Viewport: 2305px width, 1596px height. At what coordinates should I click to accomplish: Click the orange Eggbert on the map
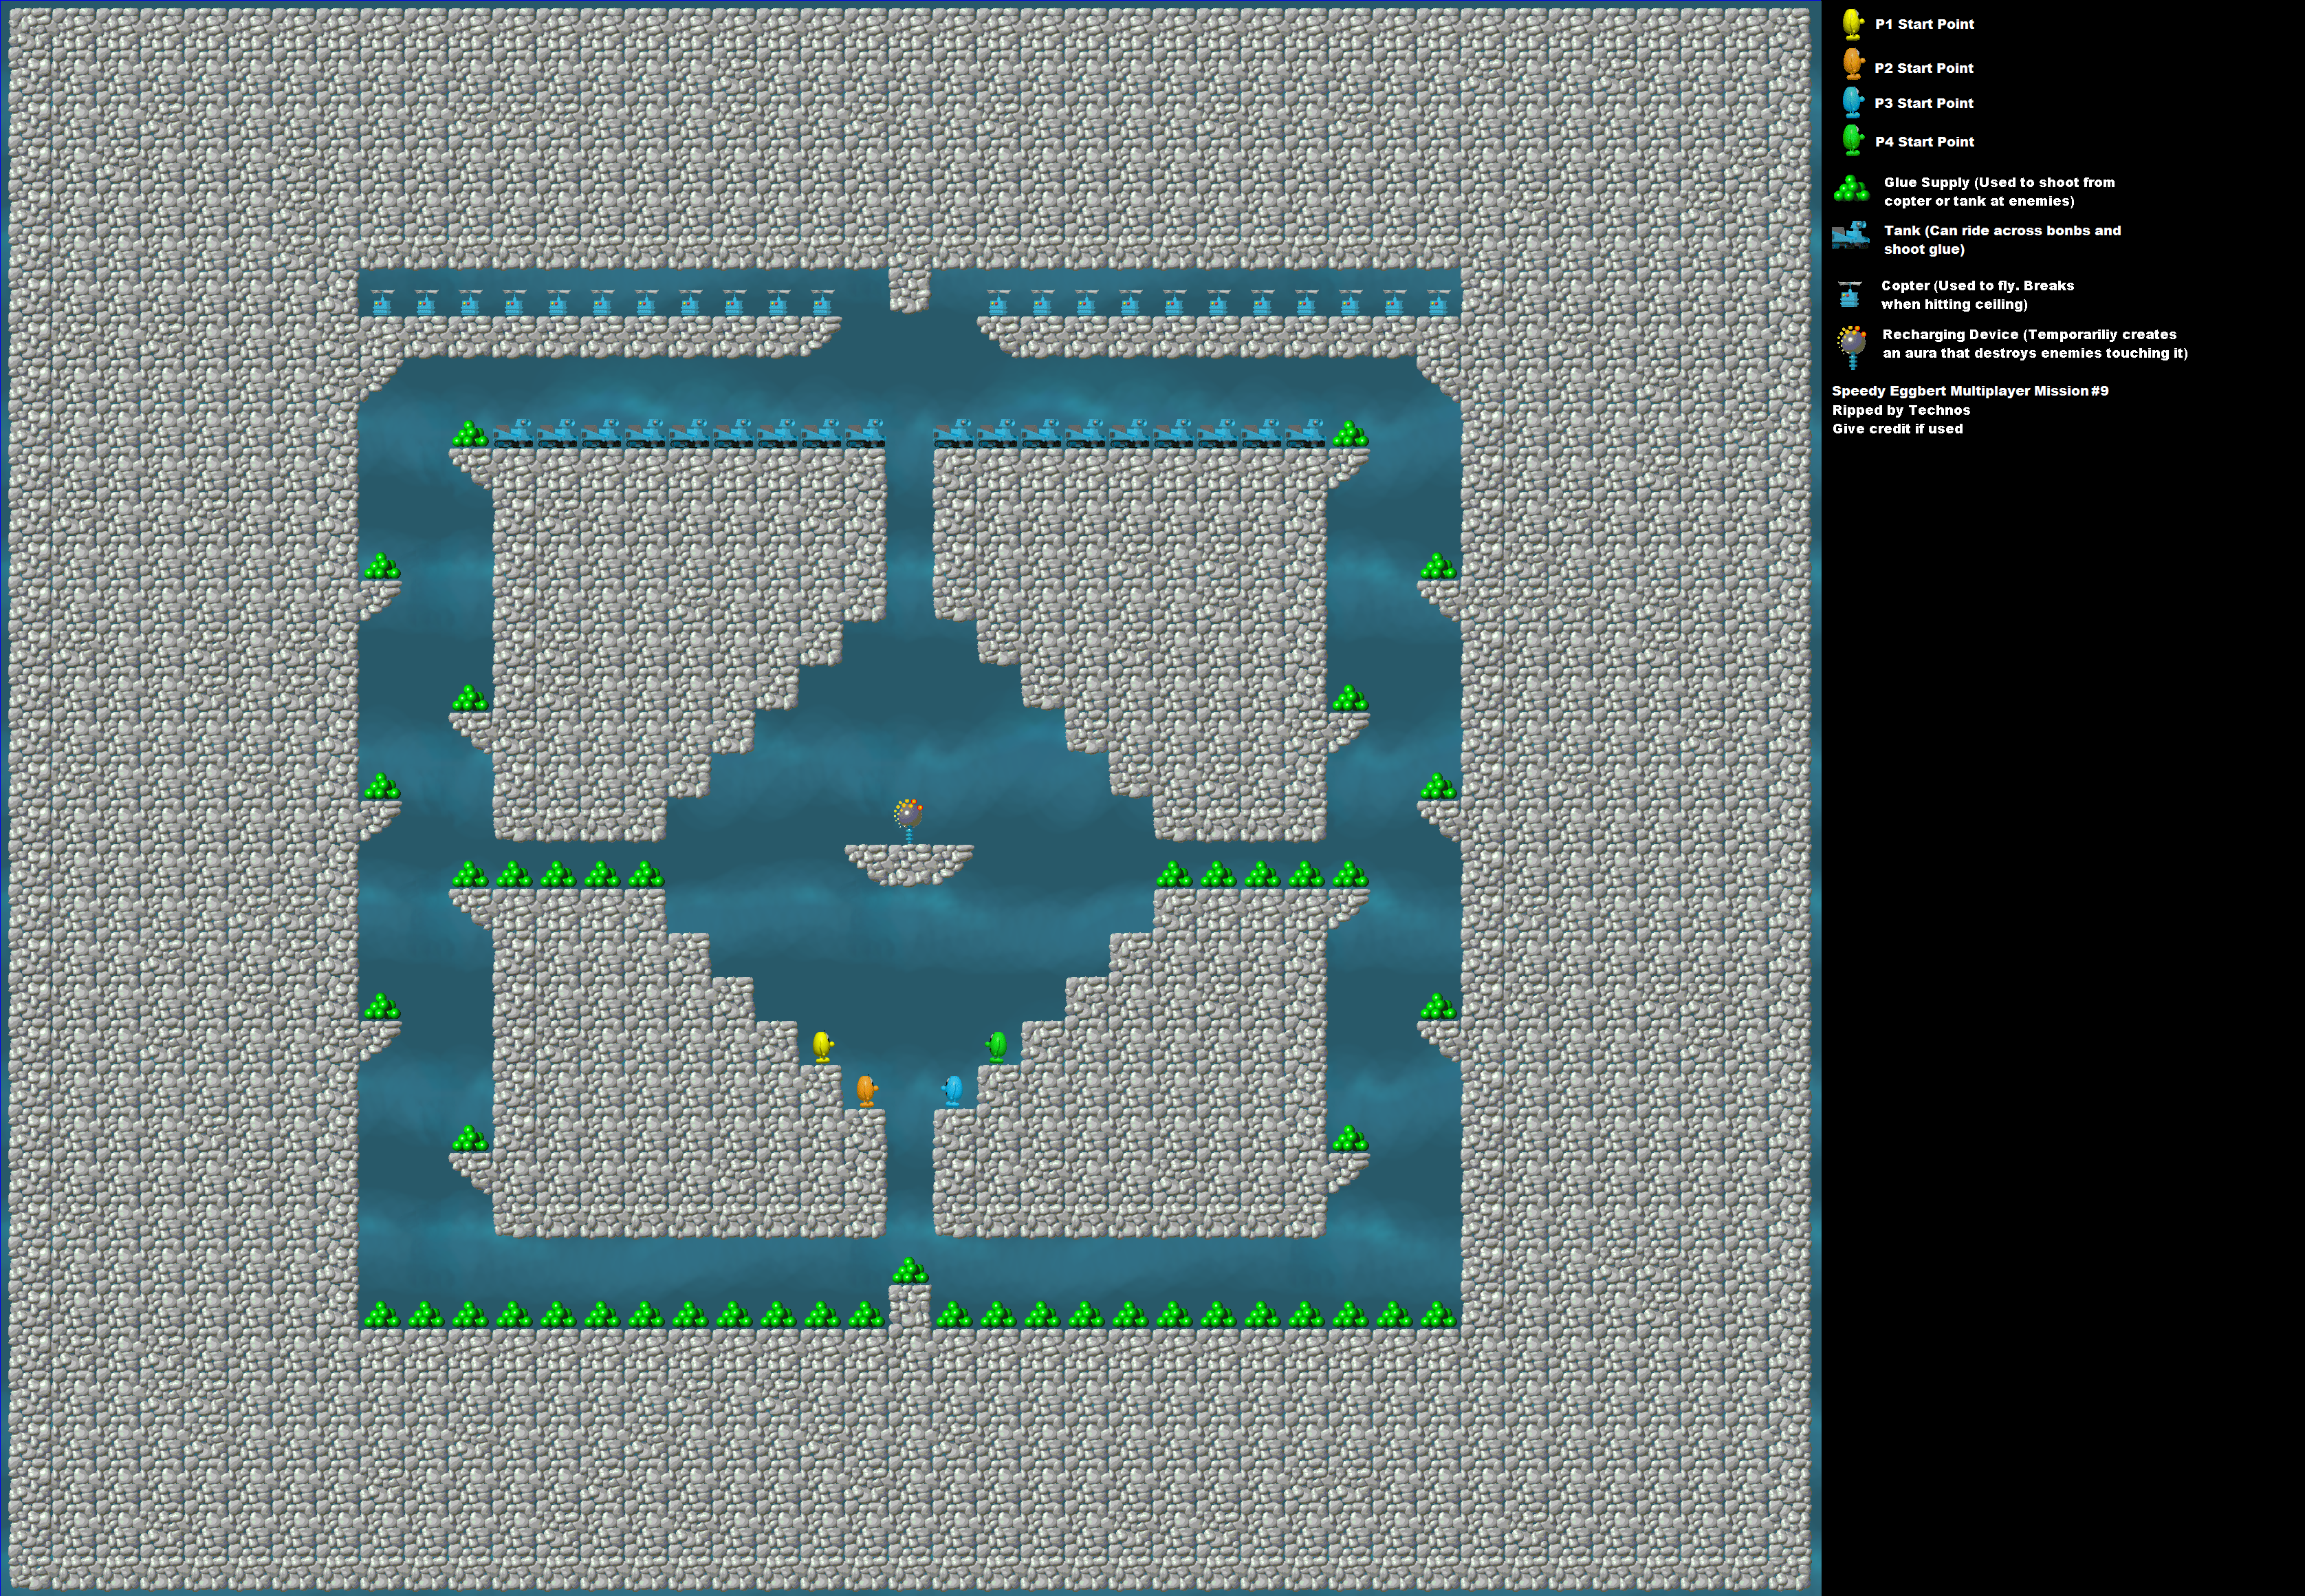point(866,1090)
